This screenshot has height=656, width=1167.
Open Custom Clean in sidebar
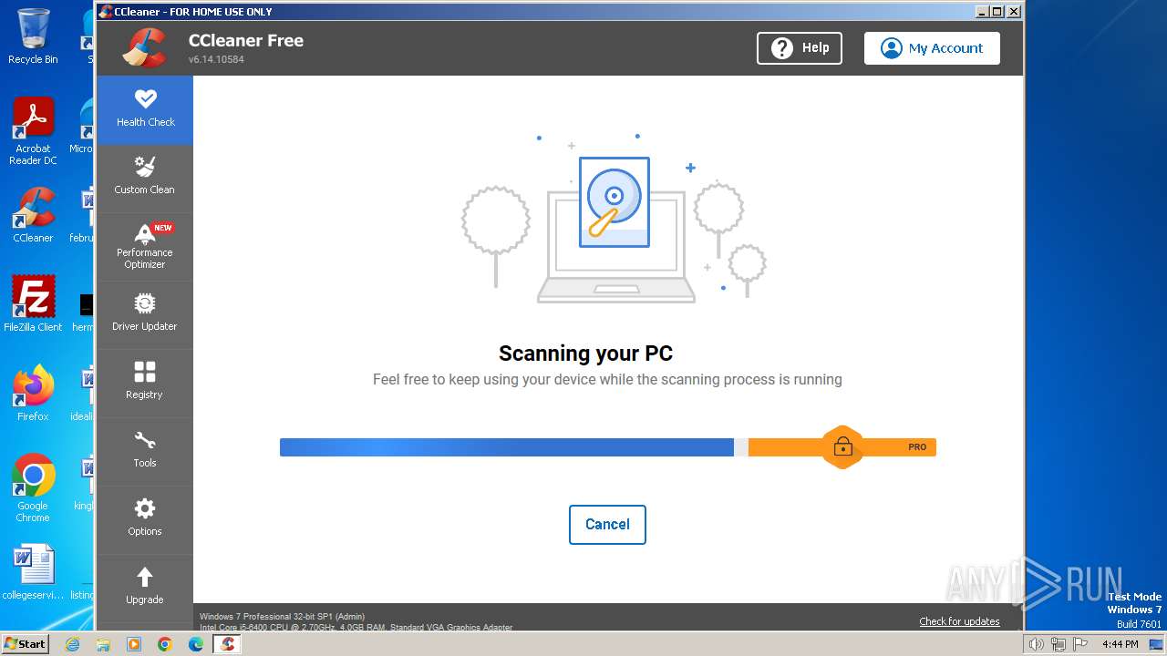(x=145, y=178)
